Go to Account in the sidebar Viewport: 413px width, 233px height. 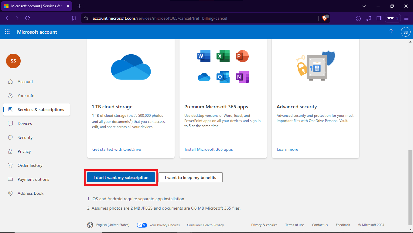25,82
